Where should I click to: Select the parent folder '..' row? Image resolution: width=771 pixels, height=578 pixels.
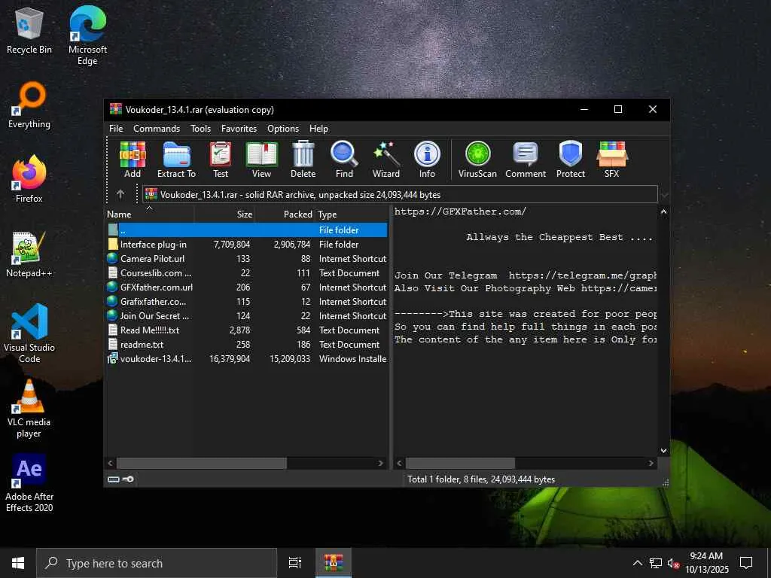(247, 230)
